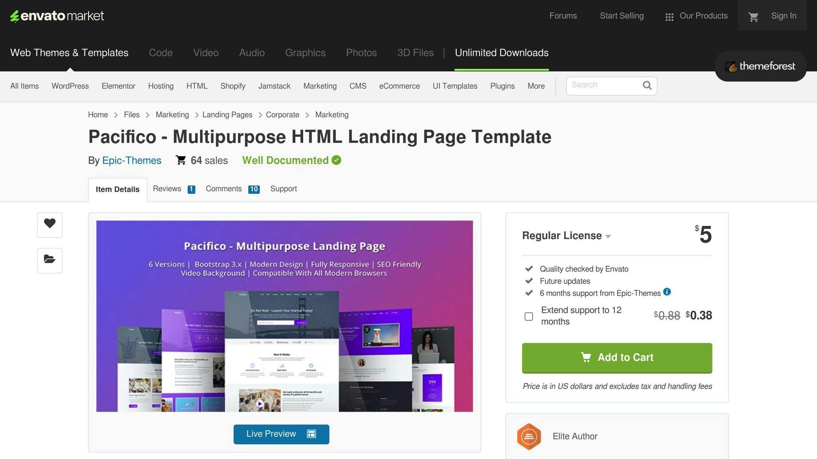Open Hosting subcategory

point(161,86)
